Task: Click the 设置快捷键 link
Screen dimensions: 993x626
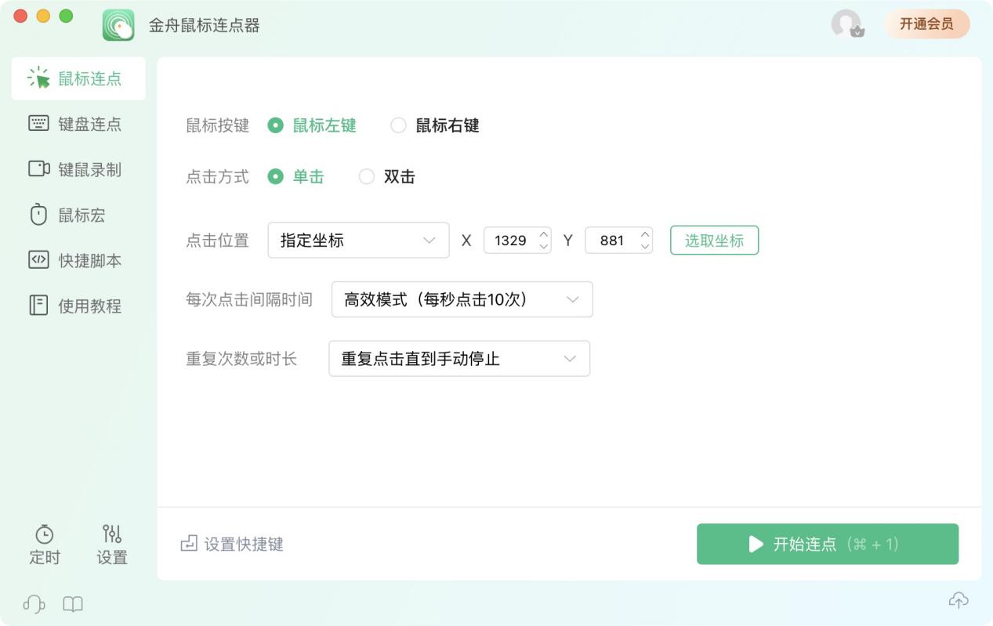Action: coord(232,544)
